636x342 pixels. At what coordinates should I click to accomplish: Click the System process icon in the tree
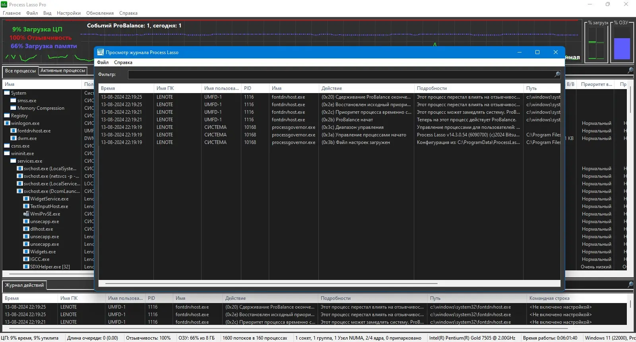click(7, 93)
